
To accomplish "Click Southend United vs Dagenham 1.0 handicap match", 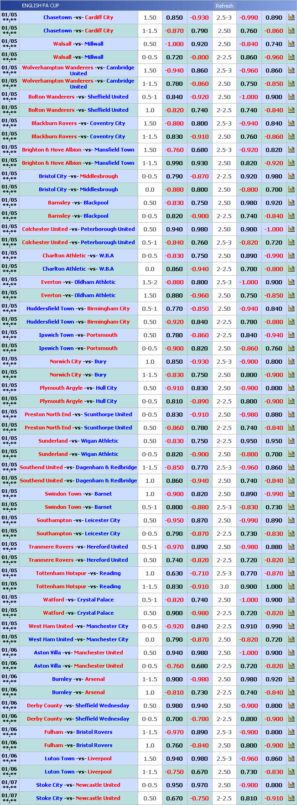I will tap(78, 481).
